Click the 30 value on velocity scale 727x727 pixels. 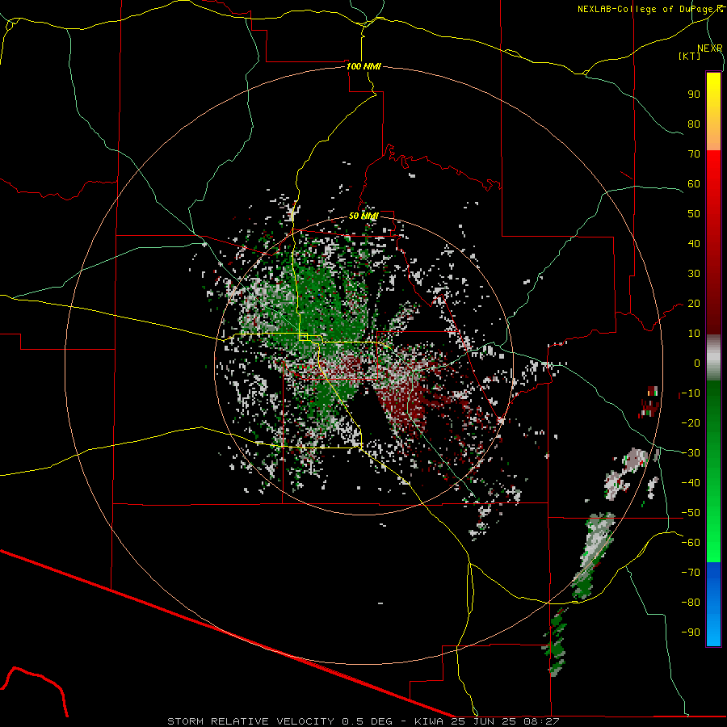694,274
